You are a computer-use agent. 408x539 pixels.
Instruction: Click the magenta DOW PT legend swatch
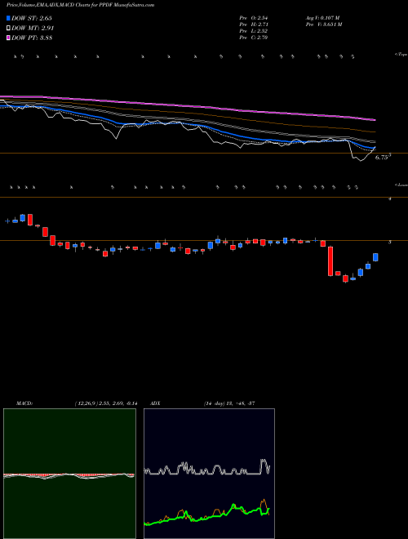pyautogui.click(x=9, y=38)
